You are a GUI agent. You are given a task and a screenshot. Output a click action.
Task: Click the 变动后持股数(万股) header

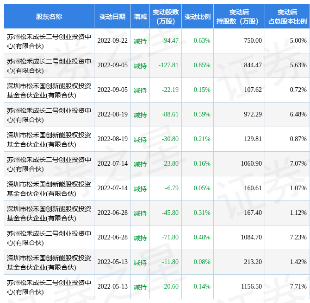point(239,17)
